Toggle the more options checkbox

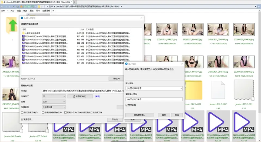[22, 119]
